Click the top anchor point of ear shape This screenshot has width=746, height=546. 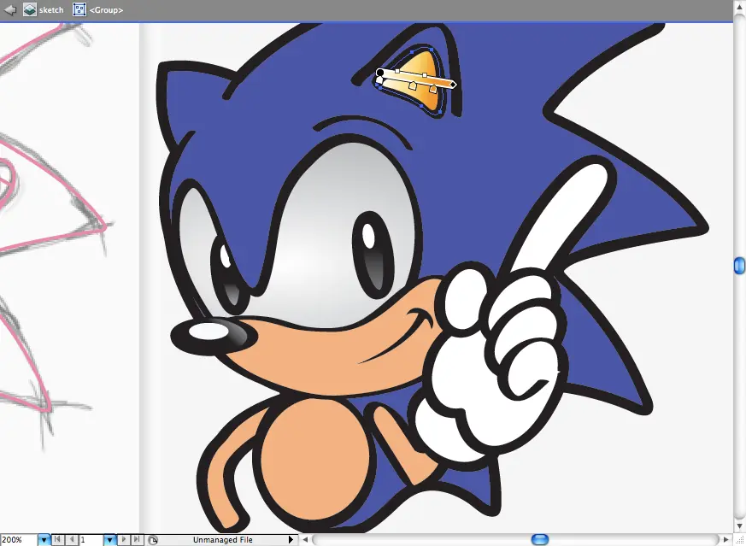point(432,50)
